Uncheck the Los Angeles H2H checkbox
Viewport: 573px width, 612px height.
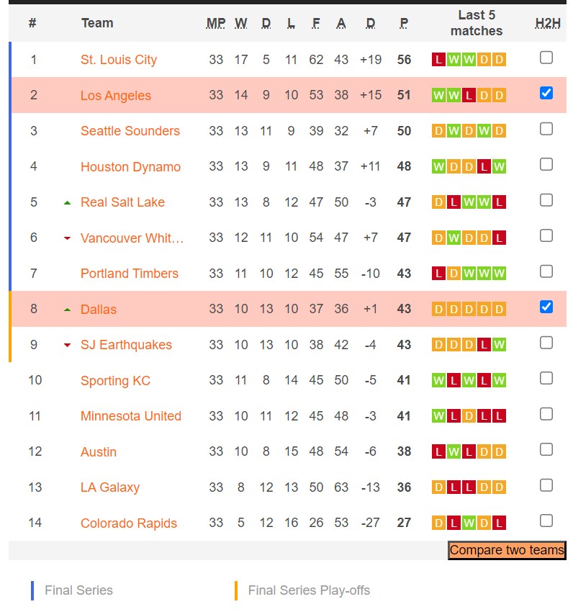pyautogui.click(x=546, y=93)
